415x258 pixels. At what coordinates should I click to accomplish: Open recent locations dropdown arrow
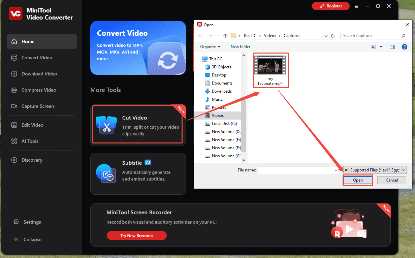pyautogui.click(x=218, y=36)
